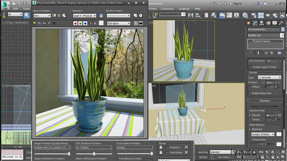This screenshot has width=287, height=161.
Task: Click the Exposure Control Installed button
Action: tap(264, 106)
